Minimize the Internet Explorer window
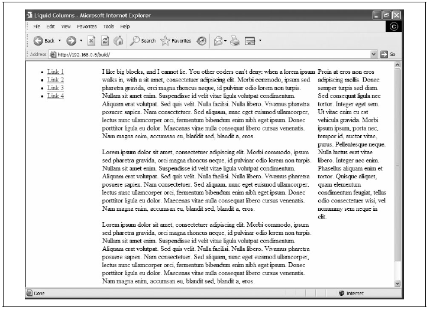 377,15
